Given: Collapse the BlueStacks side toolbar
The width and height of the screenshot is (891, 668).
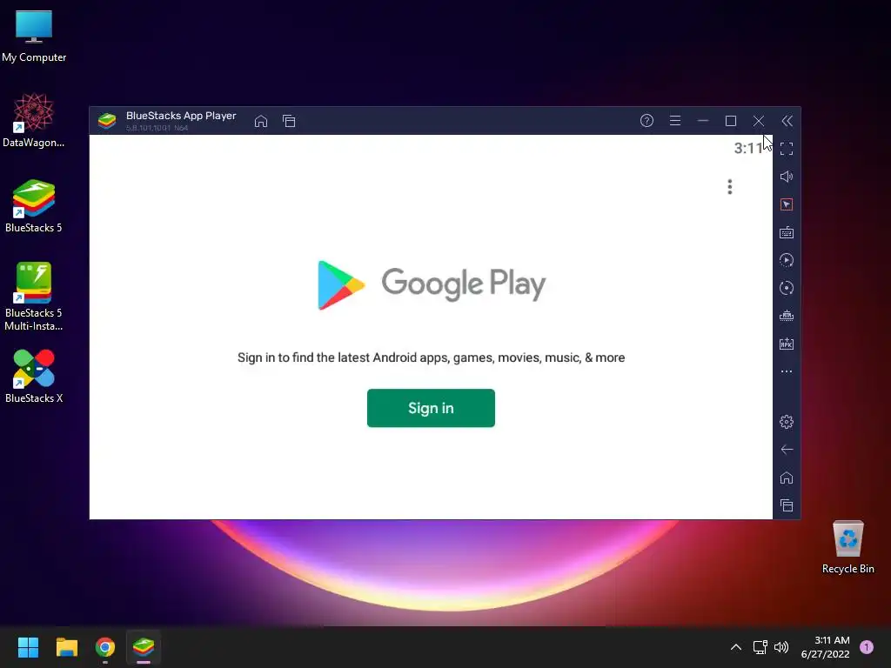Looking at the screenshot, I should (787, 121).
